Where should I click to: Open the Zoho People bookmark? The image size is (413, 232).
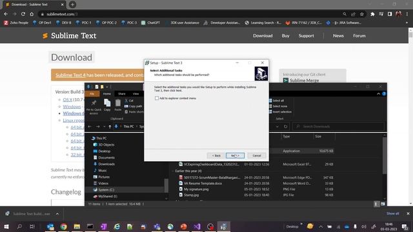pyautogui.click(x=16, y=23)
